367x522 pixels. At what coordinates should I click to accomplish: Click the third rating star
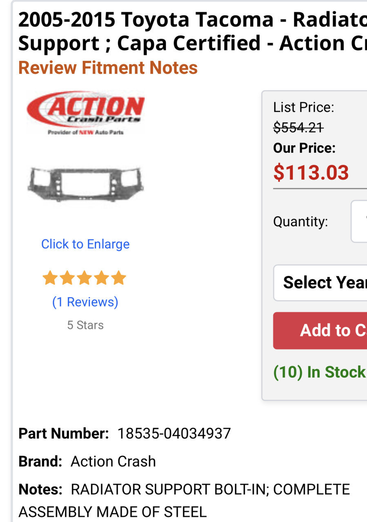tap(85, 278)
